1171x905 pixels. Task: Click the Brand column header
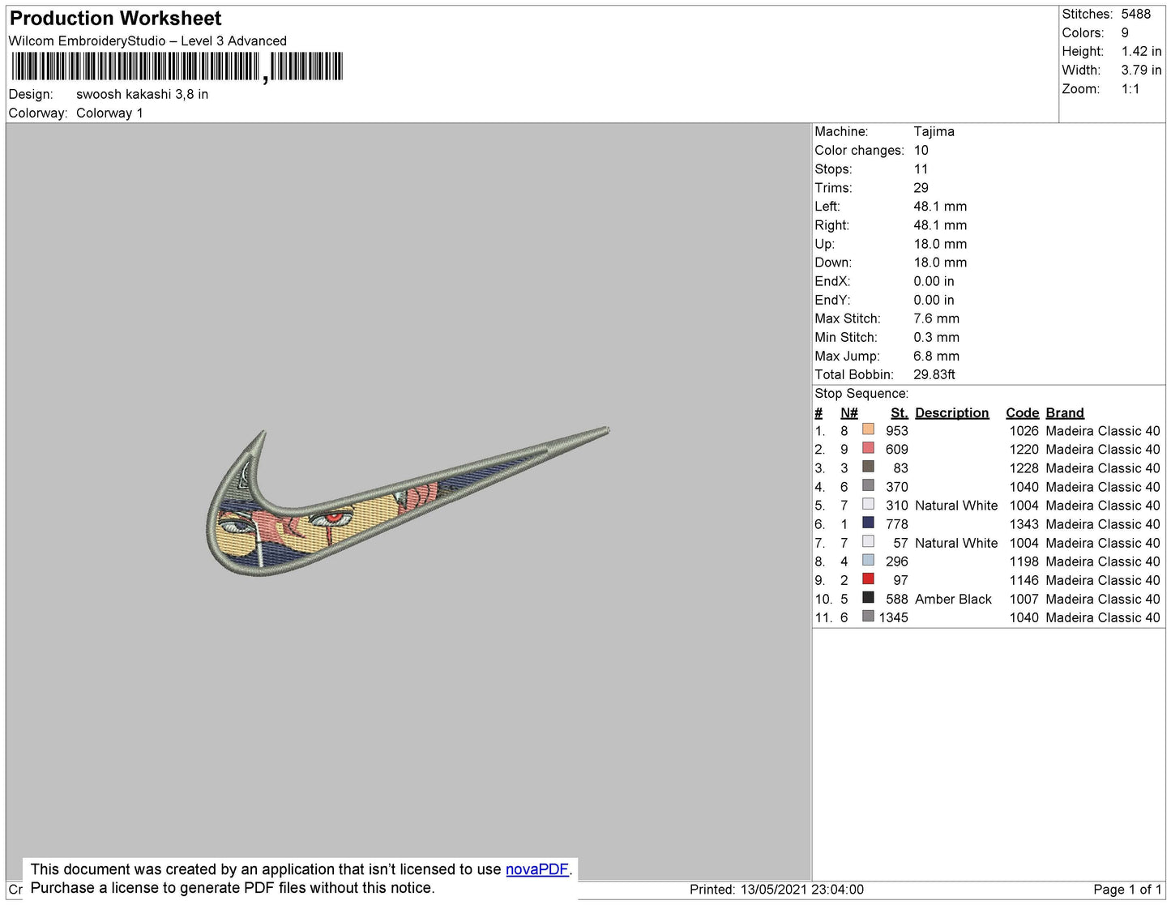(1064, 413)
